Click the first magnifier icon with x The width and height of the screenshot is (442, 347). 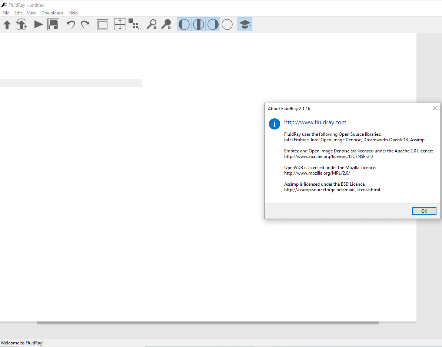click(x=152, y=25)
